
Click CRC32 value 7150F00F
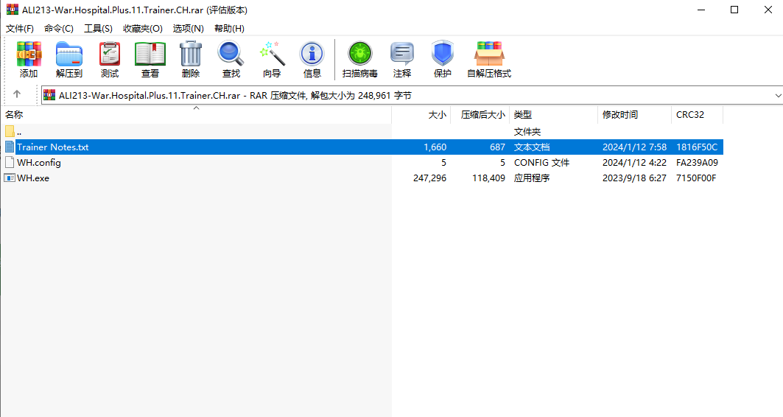coord(696,178)
